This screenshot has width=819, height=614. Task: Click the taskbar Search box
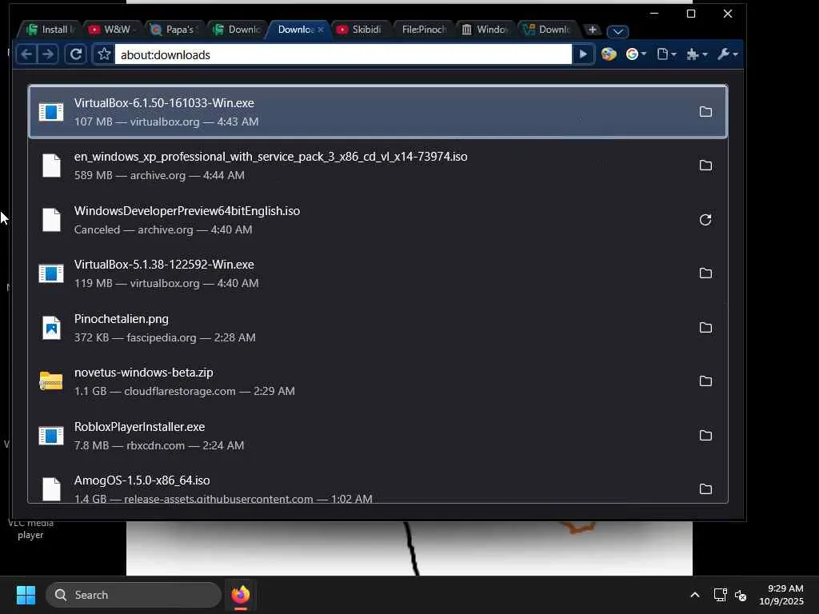coord(134,595)
